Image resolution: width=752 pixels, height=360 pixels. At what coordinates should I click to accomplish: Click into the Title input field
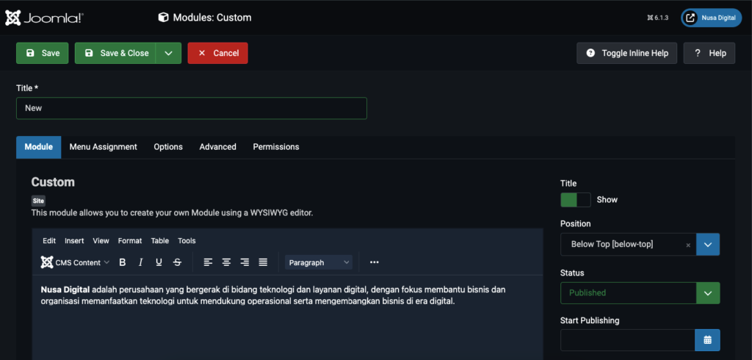coord(192,109)
